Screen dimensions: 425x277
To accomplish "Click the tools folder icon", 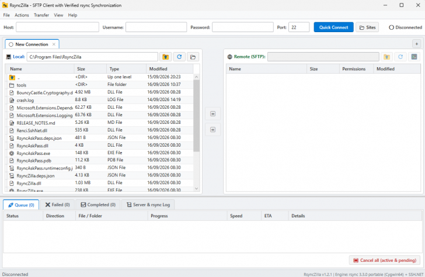I will [x=12, y=85].
